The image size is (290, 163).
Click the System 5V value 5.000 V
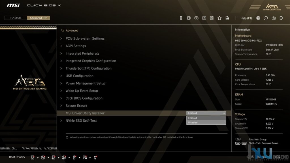coord(270,124)
